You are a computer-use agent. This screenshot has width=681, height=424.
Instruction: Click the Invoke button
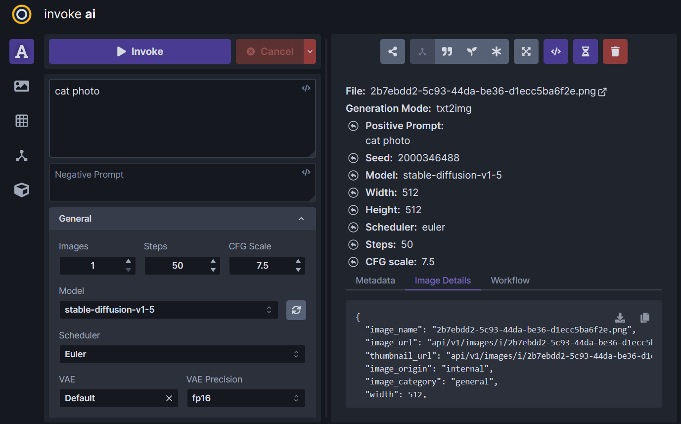click(x=139, y=51)
